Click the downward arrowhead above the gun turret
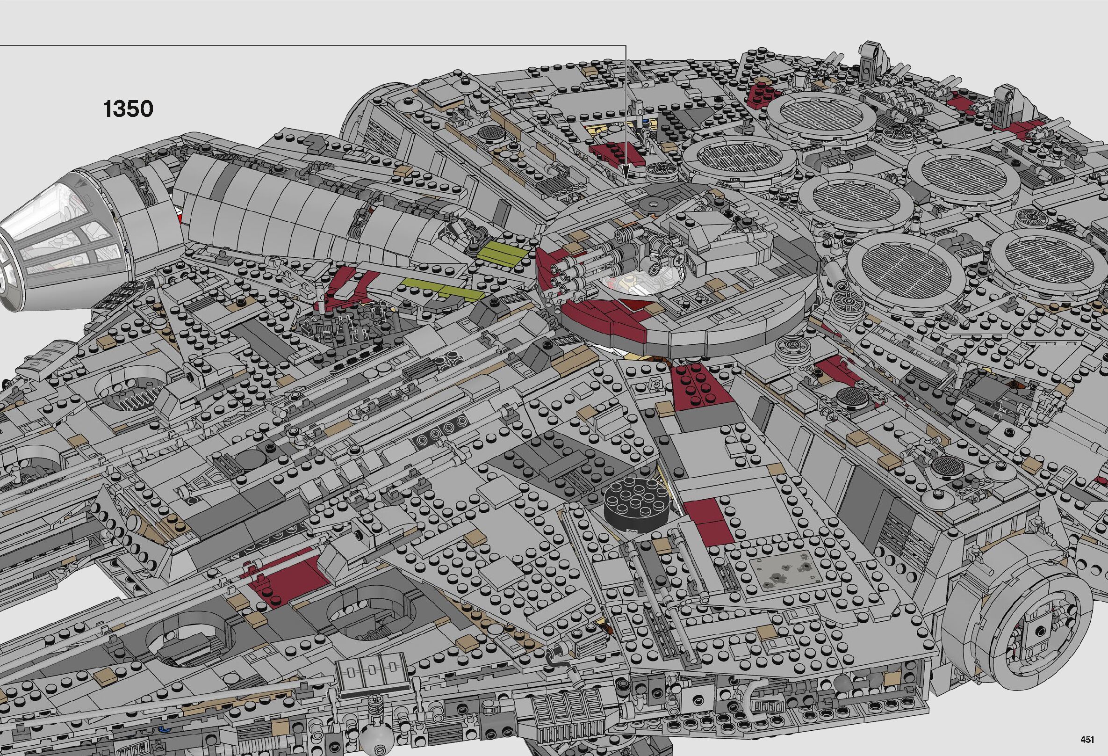This screenshot has width=1108, height=756. coord(626,172)
